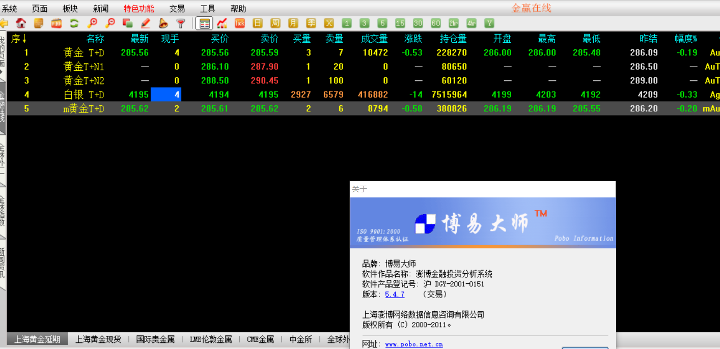Select the 白银 T+D row

84,95
